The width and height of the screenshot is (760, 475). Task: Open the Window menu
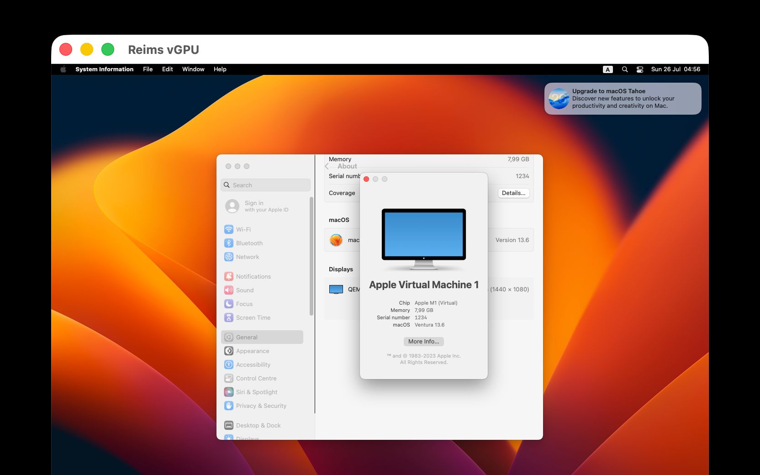[193, 69]
